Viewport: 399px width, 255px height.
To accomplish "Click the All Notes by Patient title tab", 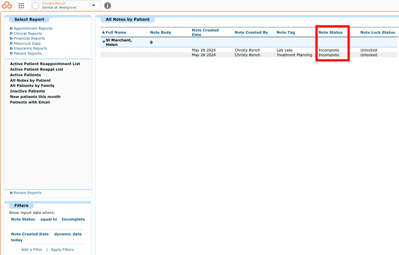I will [128, 19].
